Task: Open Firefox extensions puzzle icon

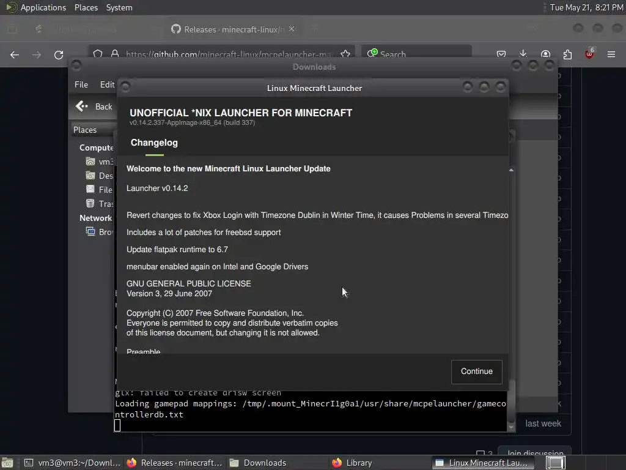Action: click(x=567, y=54)
